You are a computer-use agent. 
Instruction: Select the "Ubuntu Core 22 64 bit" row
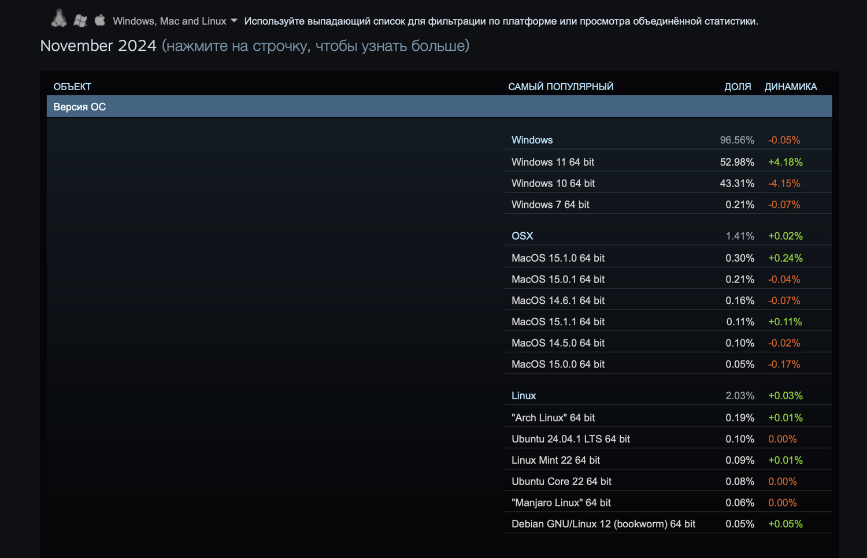click(x=669, y=482)
